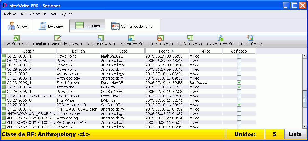Click the session icon of 02 25 2006_1
Image resolution: width=308 pixels, height=141 pixels.
pyautogui.click(x=4, y=92)
